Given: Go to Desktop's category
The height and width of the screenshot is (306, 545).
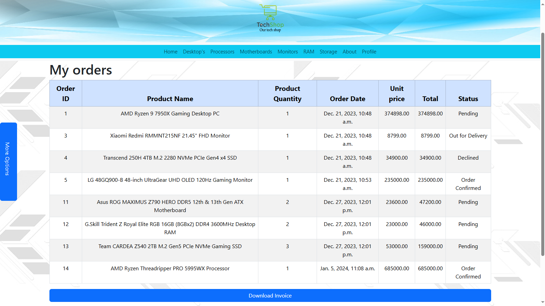Looking at the screenshot, I should point(194,52).
